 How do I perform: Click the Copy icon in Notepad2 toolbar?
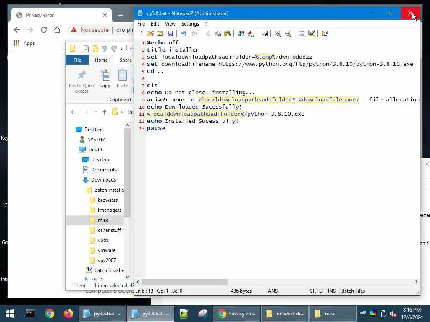[x=218, y=34]
